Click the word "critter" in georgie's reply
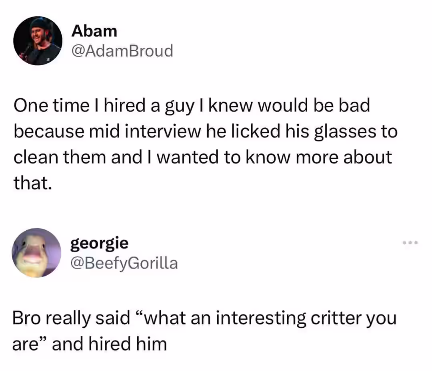Screen dimensions: 432x371 [336, 318]
